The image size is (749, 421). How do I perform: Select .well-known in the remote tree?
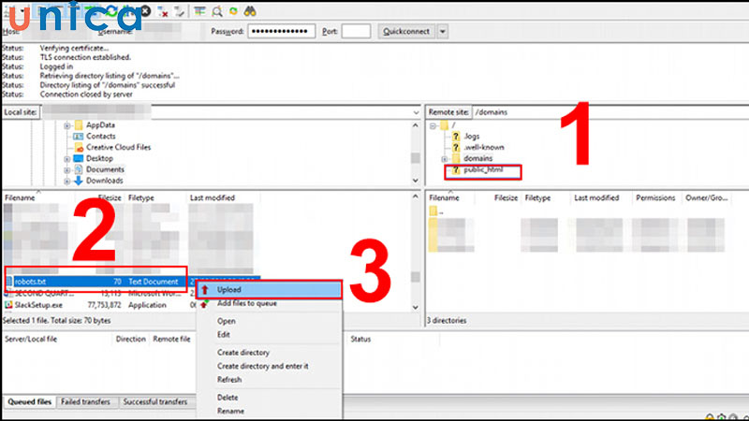[x=484, y=148]
